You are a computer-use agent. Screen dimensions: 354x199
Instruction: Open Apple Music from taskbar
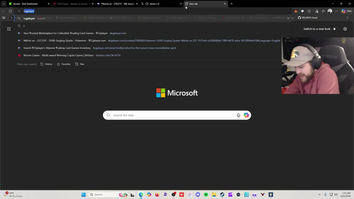pyautogui.click(x=189, y=195)
